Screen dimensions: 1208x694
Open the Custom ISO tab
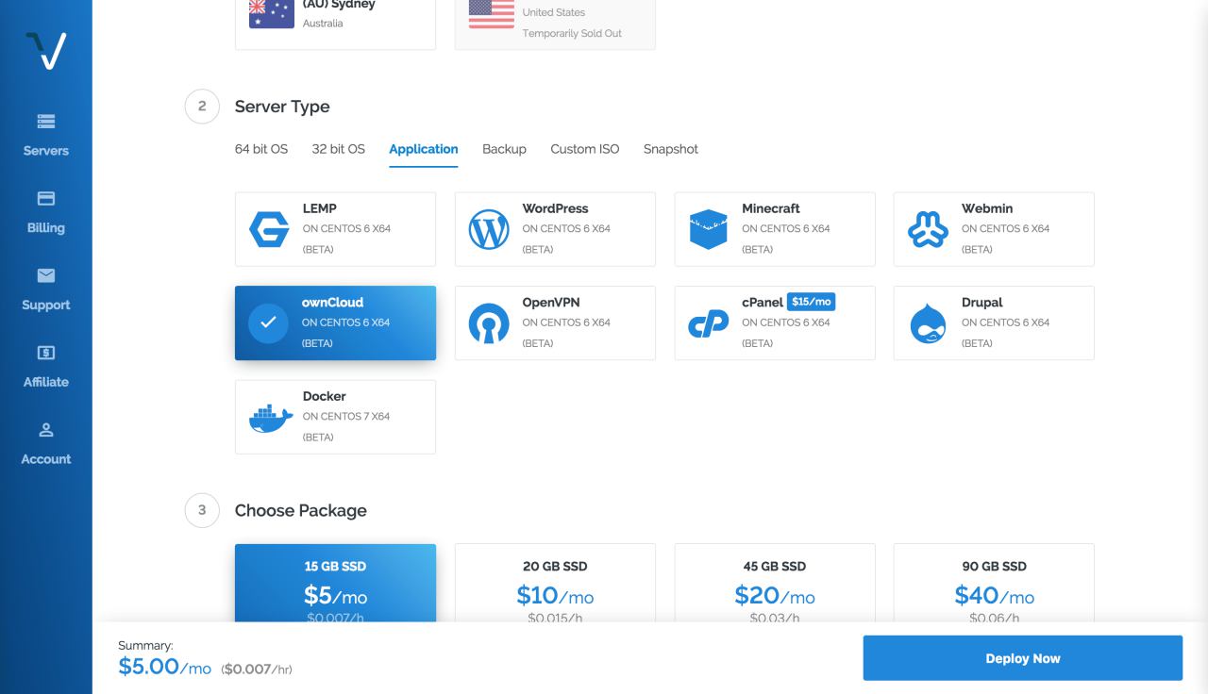584,149
